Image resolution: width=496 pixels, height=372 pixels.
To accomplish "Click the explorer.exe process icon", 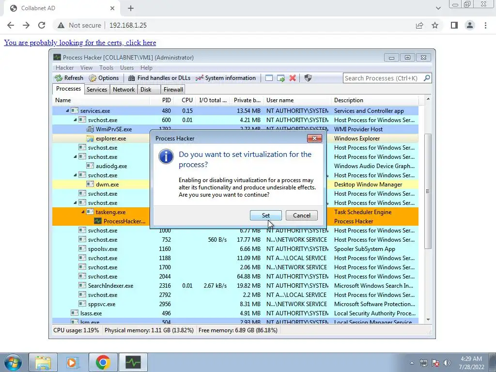I will [90, 139].
